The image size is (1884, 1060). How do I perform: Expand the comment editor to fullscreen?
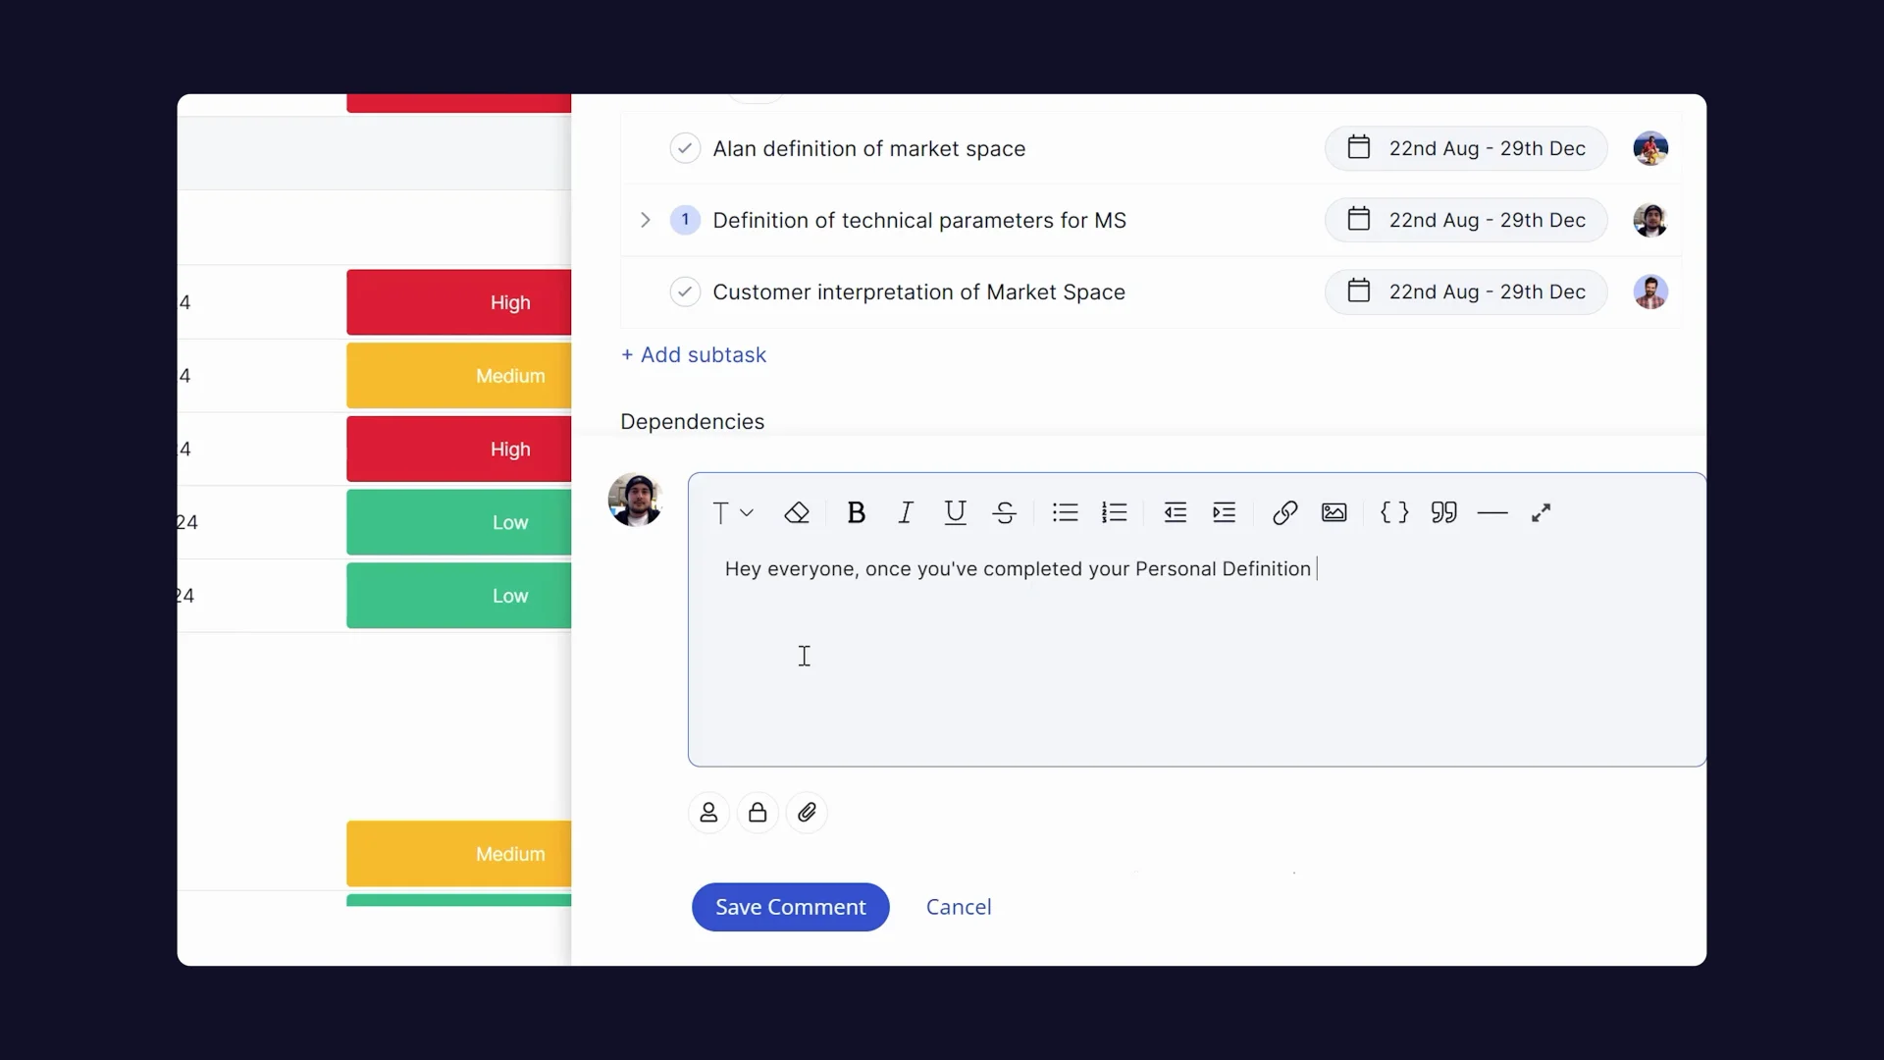(1541, 512)
